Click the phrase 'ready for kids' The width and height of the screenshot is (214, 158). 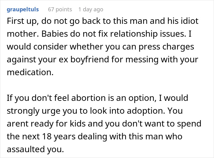click(58, 123)
